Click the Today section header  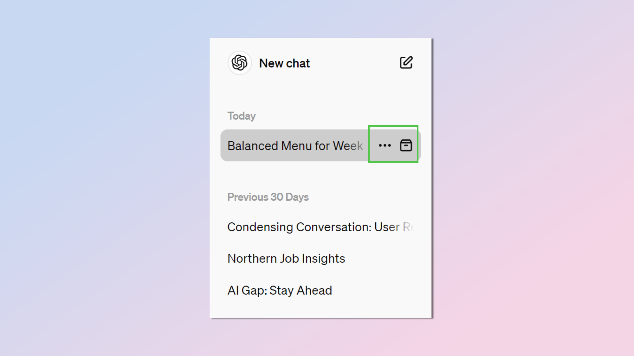241,116
